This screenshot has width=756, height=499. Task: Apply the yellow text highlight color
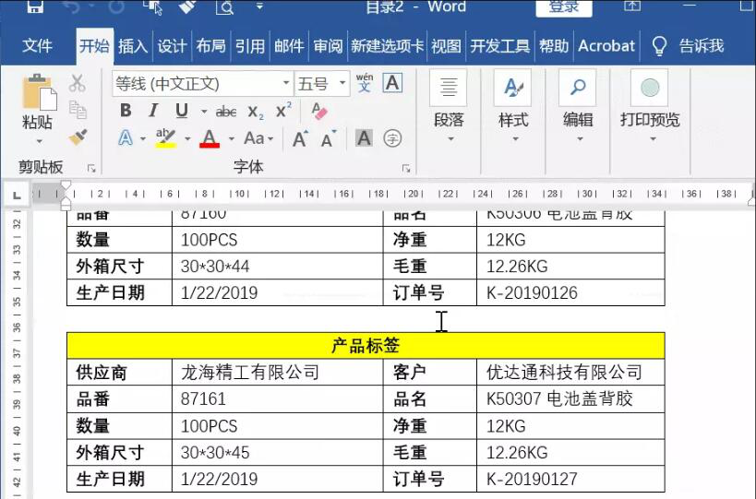(166, 138)
